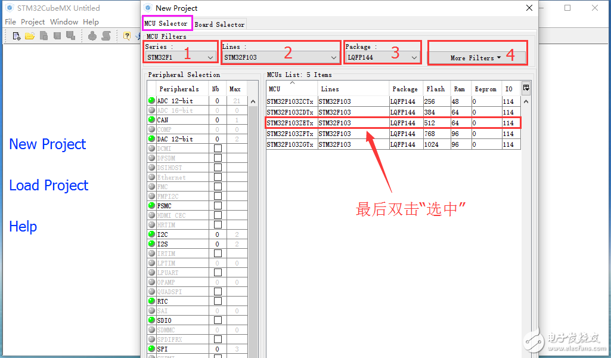
Task: Click the green status dot beside I2C
Action: (151, 234)
